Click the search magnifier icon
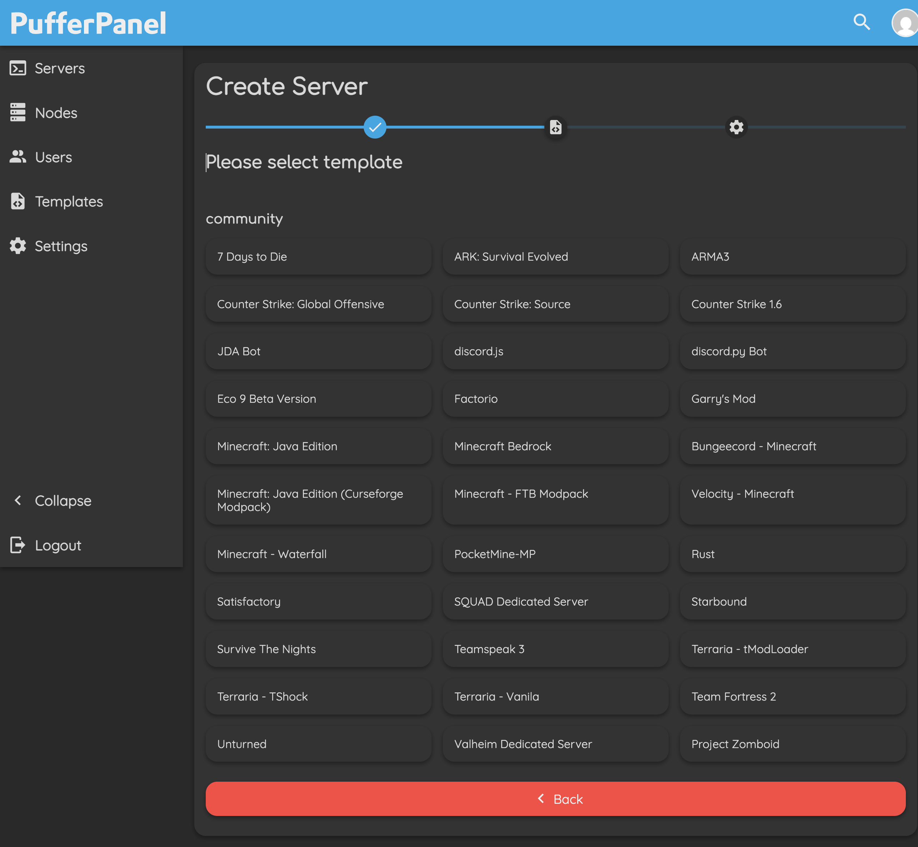This screenshot has height=847, width=918. pyautogui.click(x=862, y=22)
